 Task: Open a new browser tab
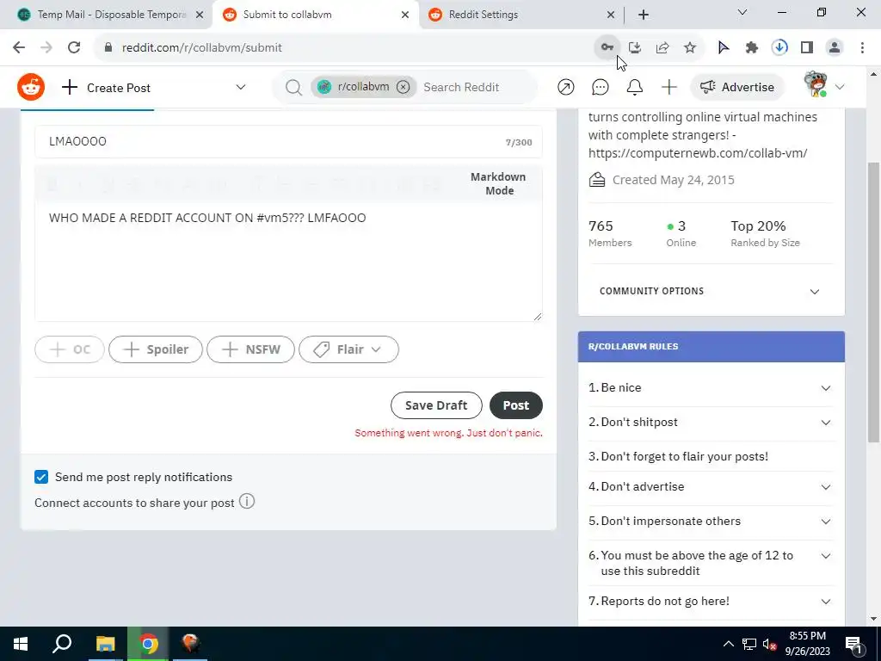point(644,15)
